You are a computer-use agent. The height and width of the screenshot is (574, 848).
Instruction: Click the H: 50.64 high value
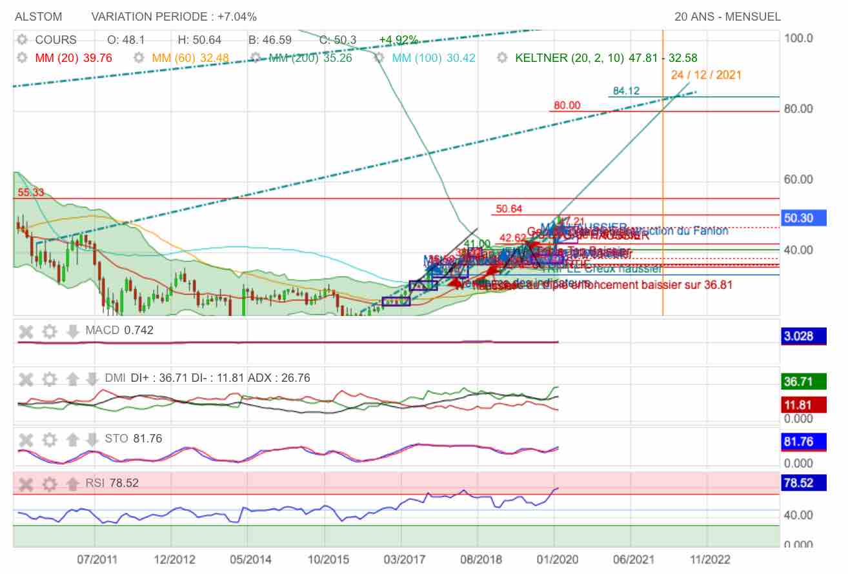(199, 40)
